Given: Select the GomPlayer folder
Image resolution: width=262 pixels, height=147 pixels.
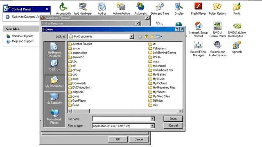Looking at the screenshot, I should [77, 101].
